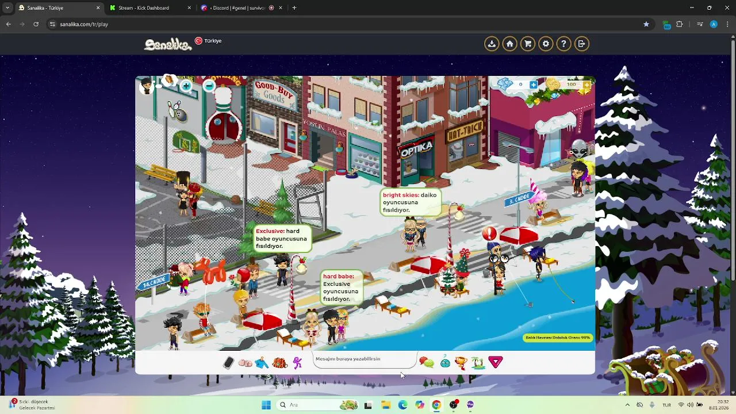Open the Türkiye country selector
736x414 pixels.
click(208, 41)
